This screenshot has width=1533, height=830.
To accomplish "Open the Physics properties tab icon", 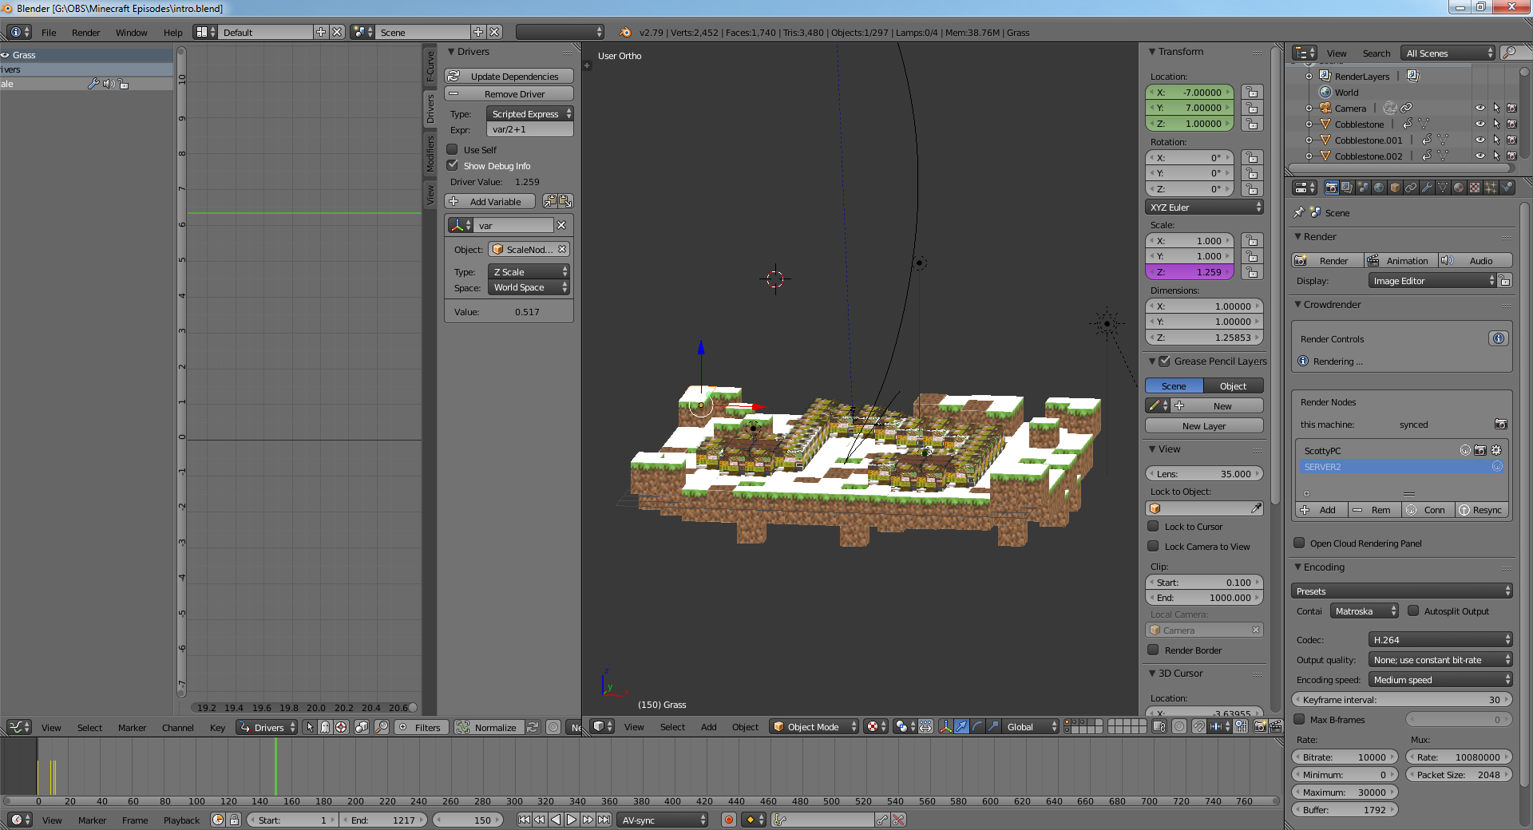I will [x=1507, y=188].
